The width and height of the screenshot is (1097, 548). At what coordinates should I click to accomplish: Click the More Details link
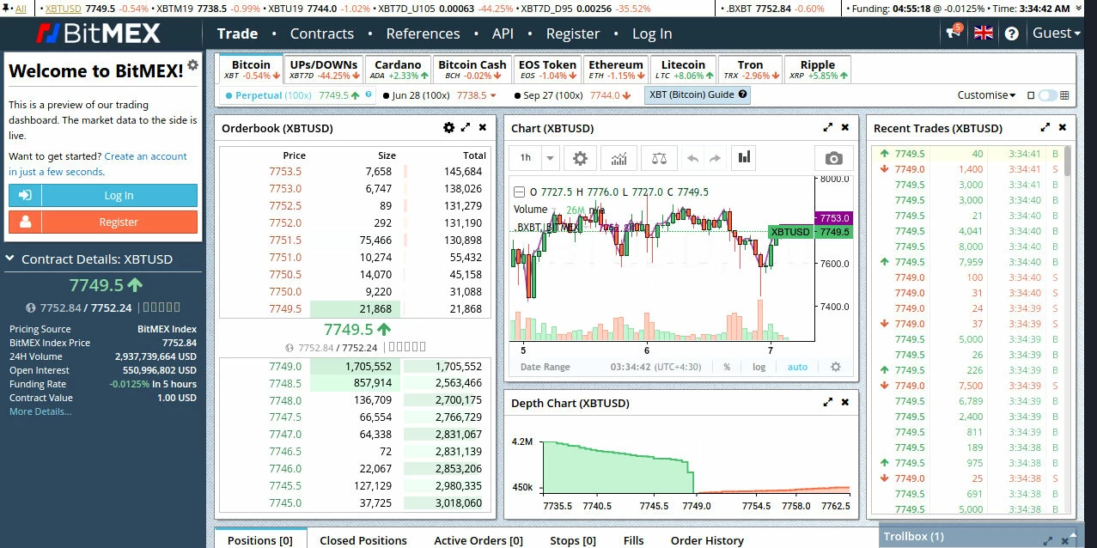tap(40, 411)
